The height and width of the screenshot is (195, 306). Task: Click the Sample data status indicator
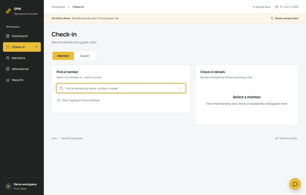tap(261, 7)
